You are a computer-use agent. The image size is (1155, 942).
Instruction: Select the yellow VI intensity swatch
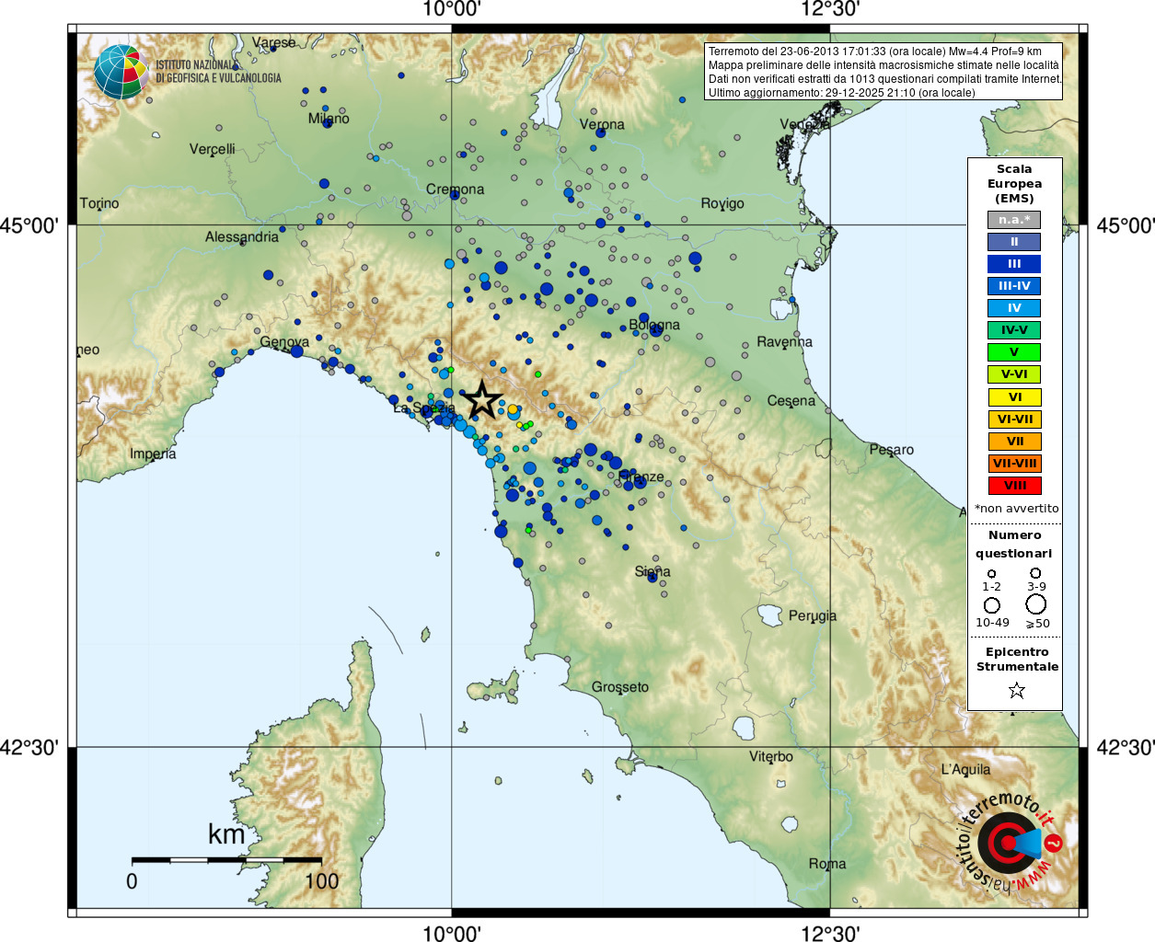1014,397
